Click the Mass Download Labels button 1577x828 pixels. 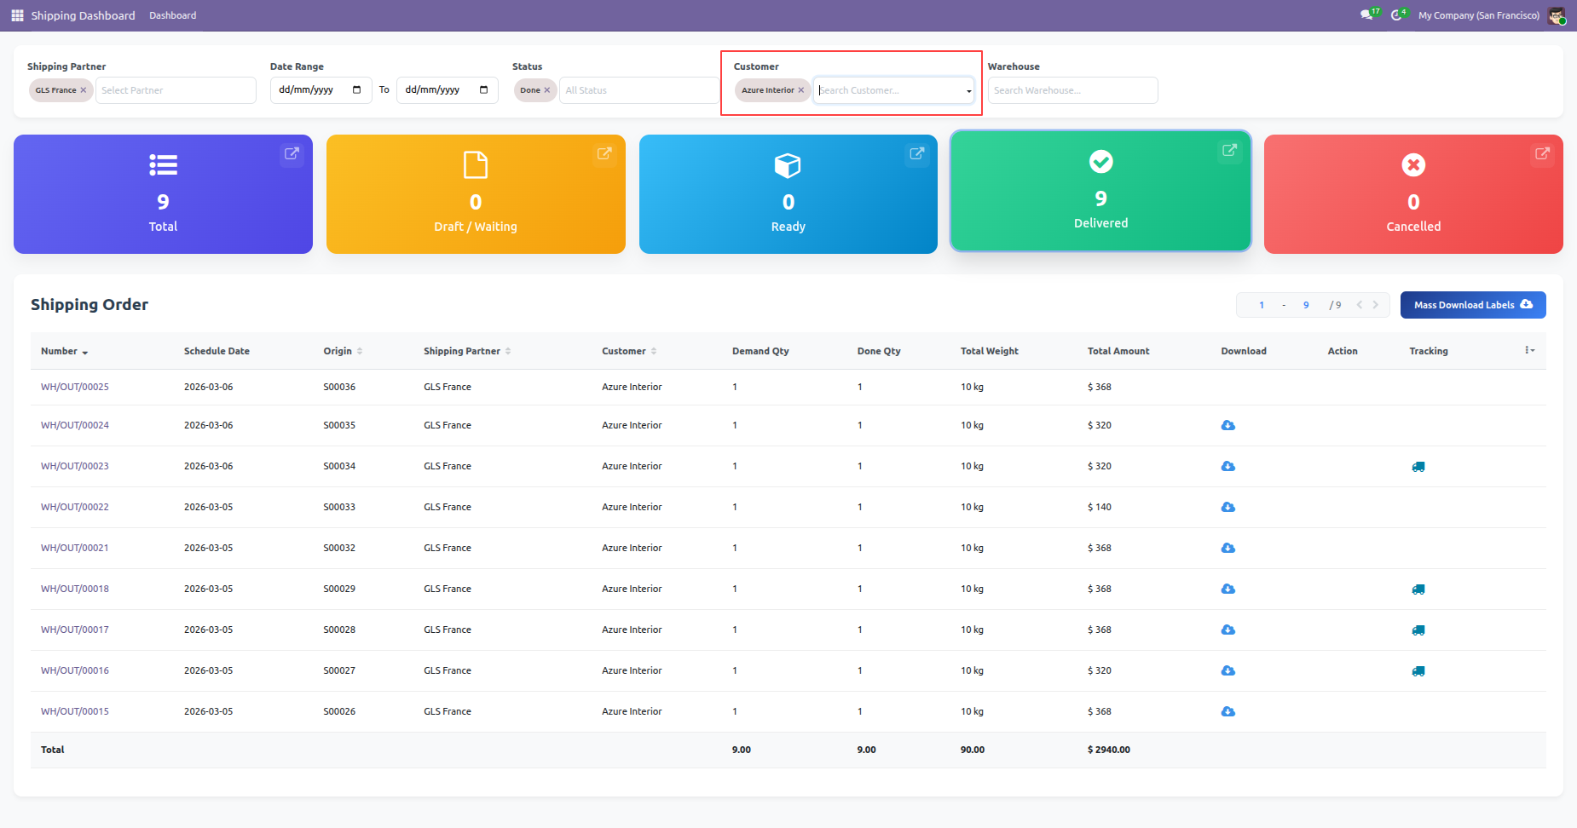1472,305
